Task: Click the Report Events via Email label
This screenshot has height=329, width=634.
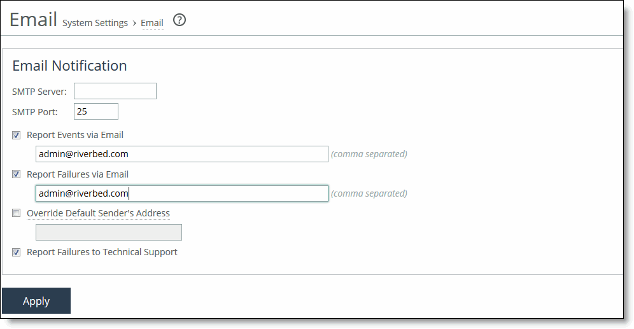Action: click(75, 135)
